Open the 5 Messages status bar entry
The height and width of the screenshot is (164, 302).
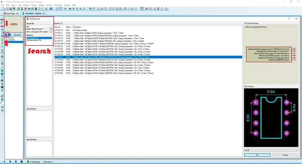coord(34,162)
